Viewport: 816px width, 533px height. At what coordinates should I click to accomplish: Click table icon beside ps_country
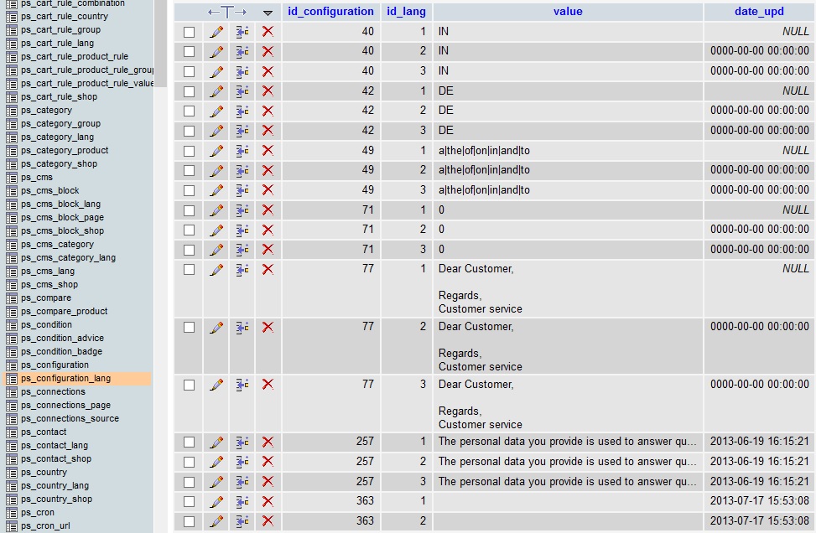12,472
